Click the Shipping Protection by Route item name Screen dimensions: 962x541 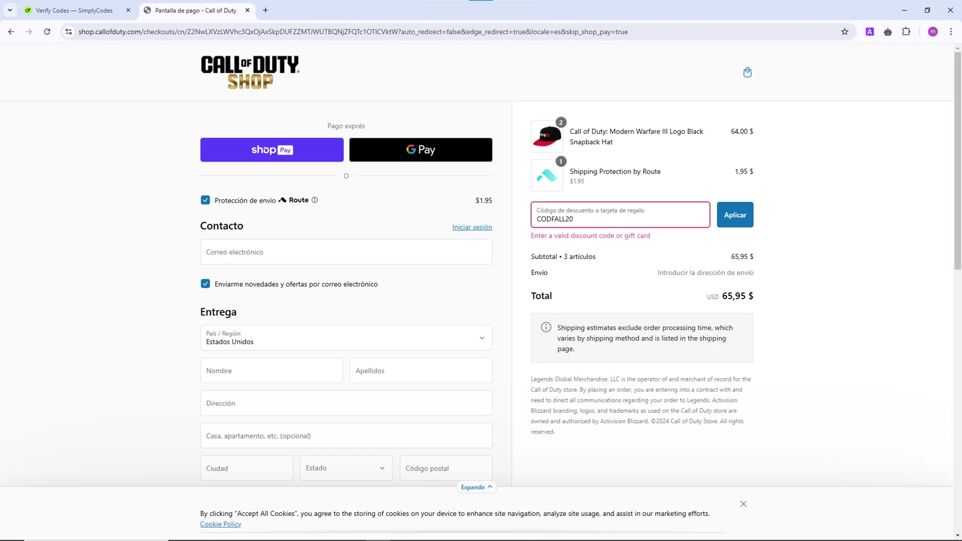coord(615,171)
